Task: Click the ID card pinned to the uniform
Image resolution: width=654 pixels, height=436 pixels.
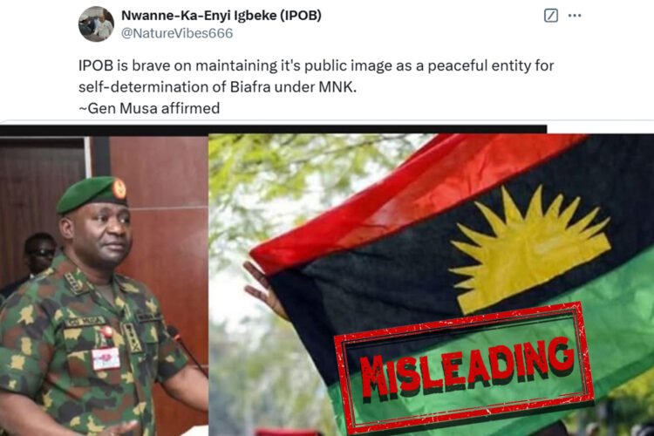Action: [106, 358]
